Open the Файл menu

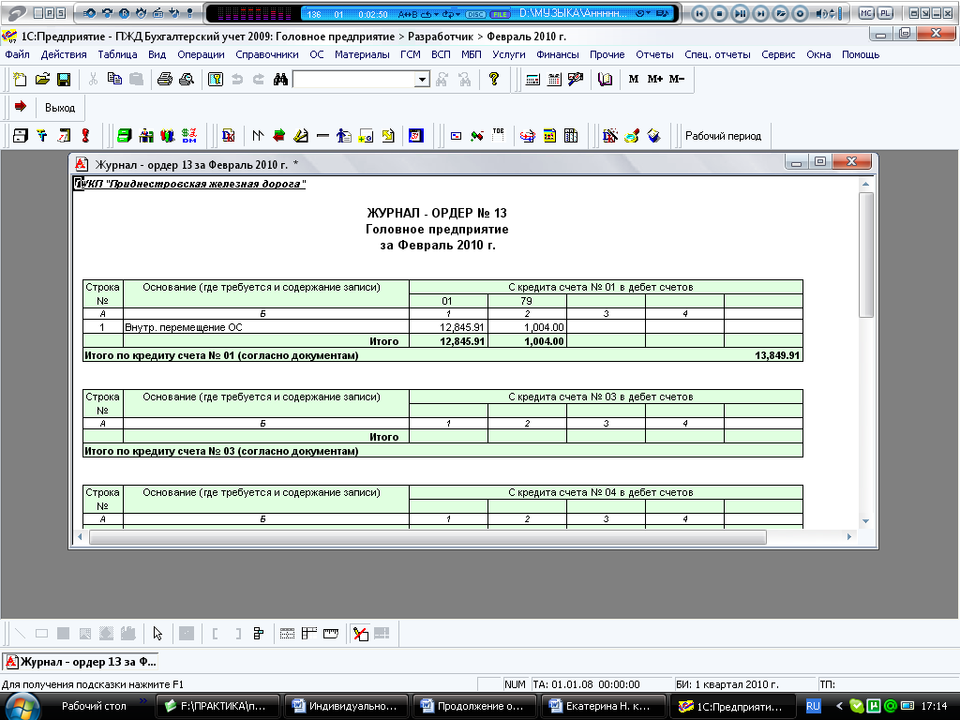[x=17, y=54]
